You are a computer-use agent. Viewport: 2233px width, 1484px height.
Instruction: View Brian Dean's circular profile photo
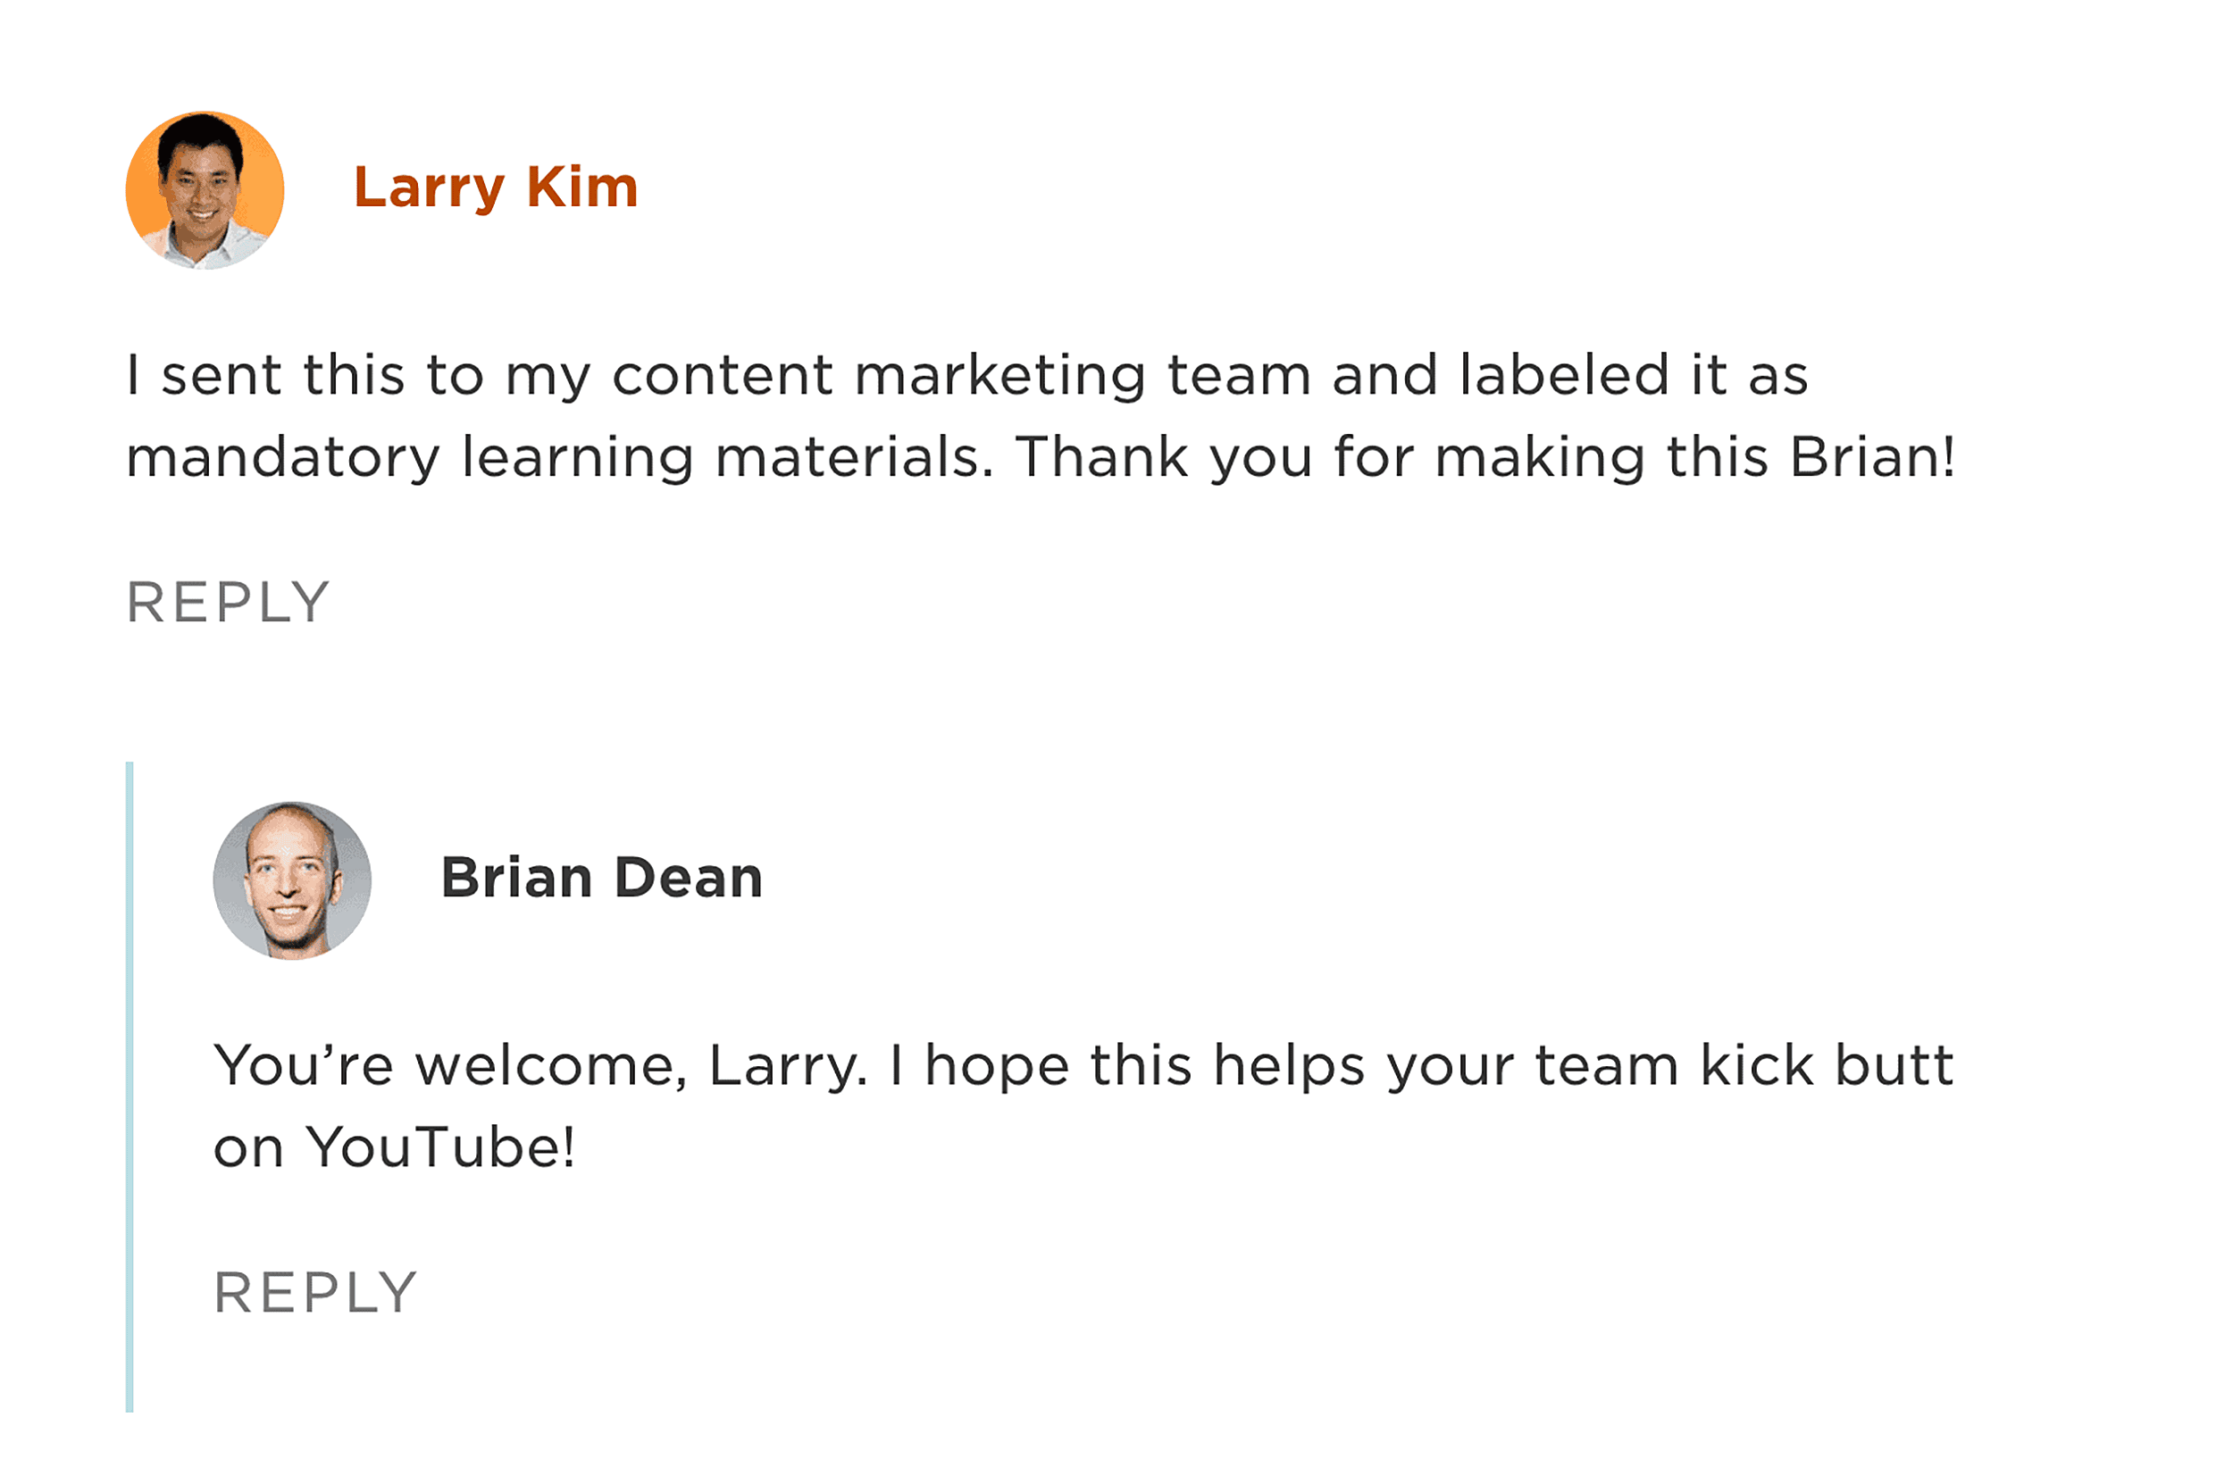294,879
